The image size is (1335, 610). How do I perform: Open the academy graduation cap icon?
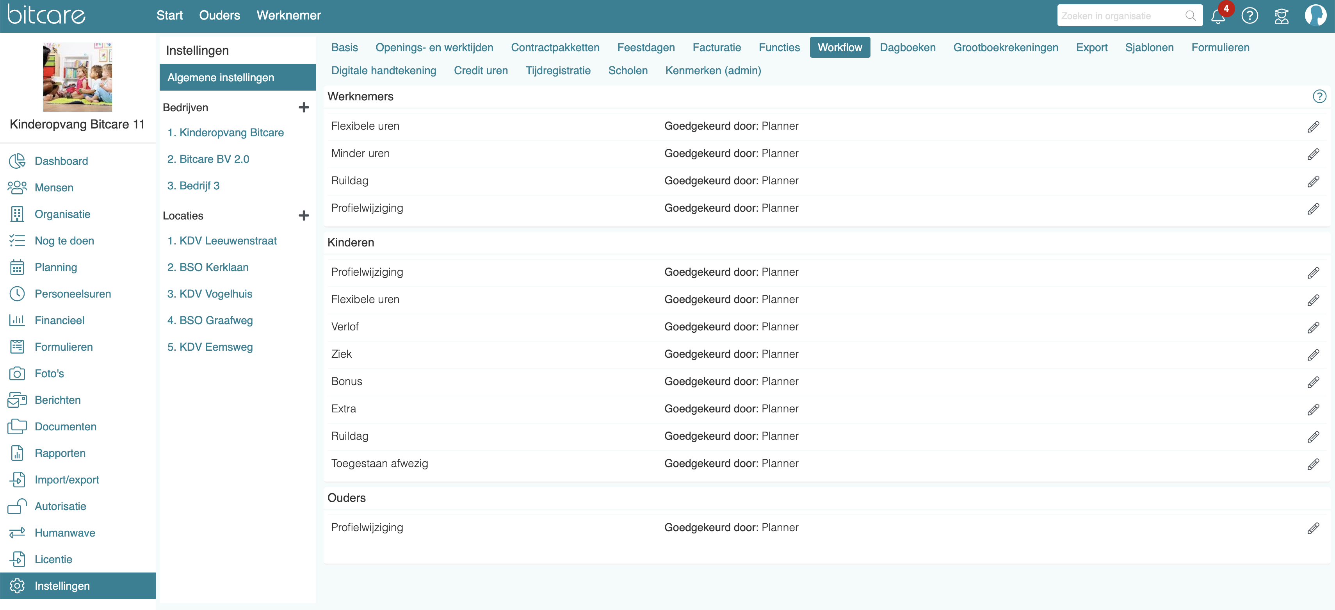[x=1281, y=16]
